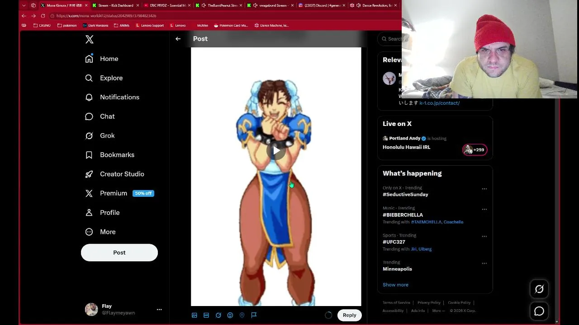Open the #UFC327 trend
Screen dimensions: 579x325
(x=394, y=242)
